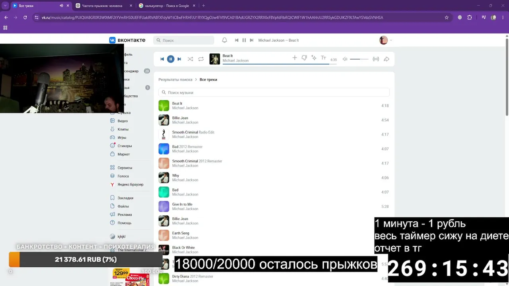Add Beat It to my music with plus icon

[295, 58]
